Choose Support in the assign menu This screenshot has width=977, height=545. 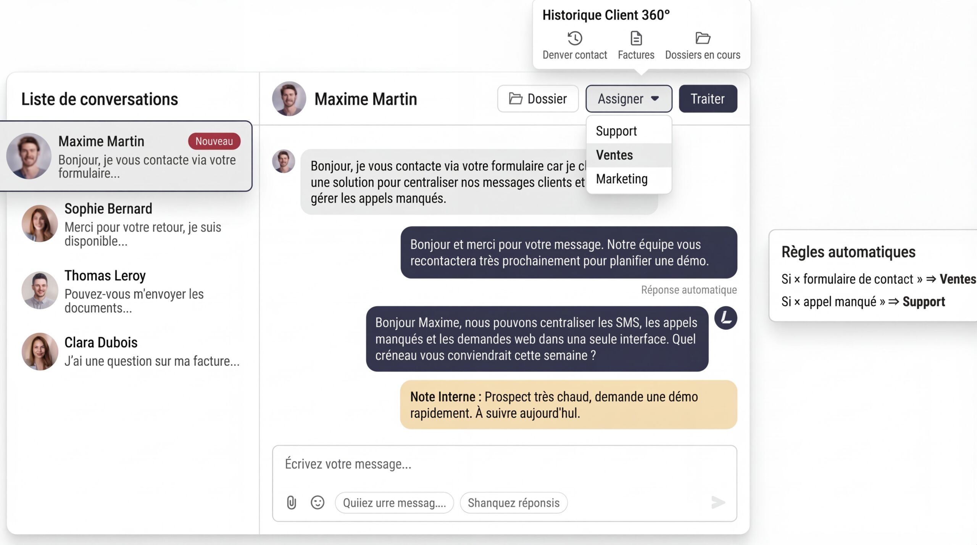click(616, 131)
